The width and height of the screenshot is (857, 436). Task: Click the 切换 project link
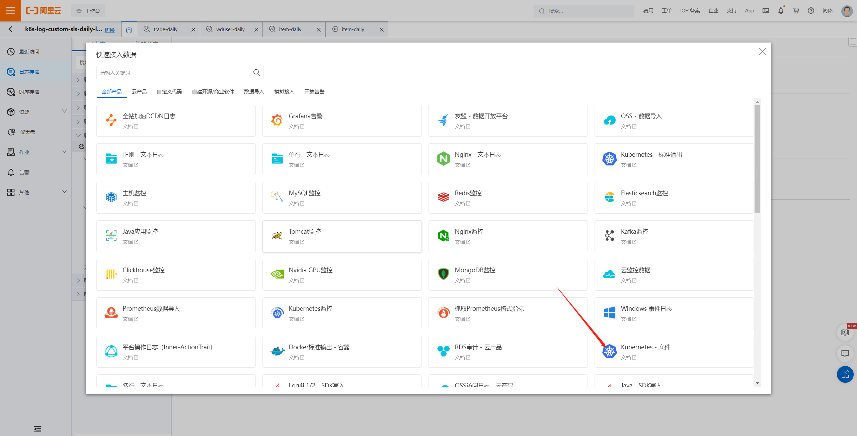109,30
